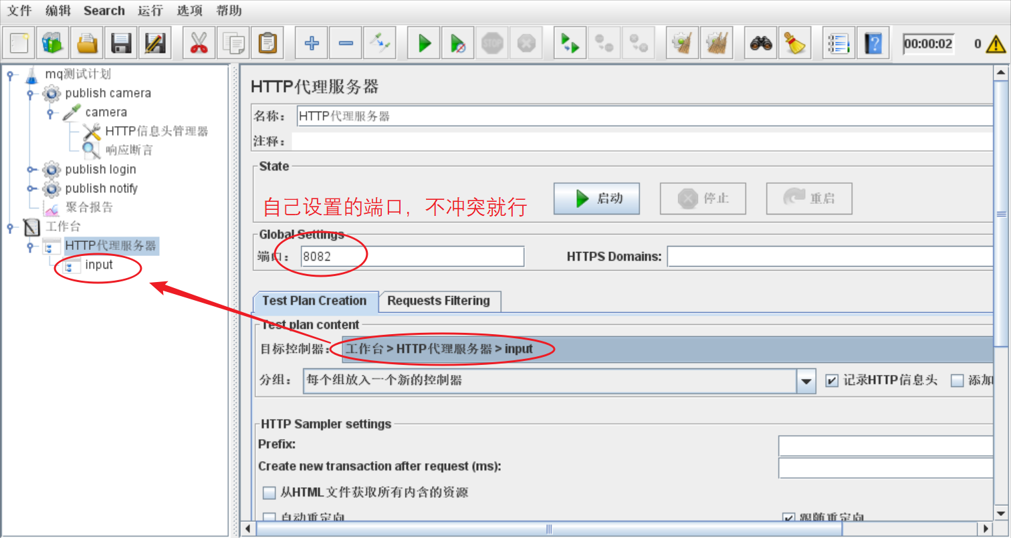Open Search with binoculars icon

tap(761, 44)
